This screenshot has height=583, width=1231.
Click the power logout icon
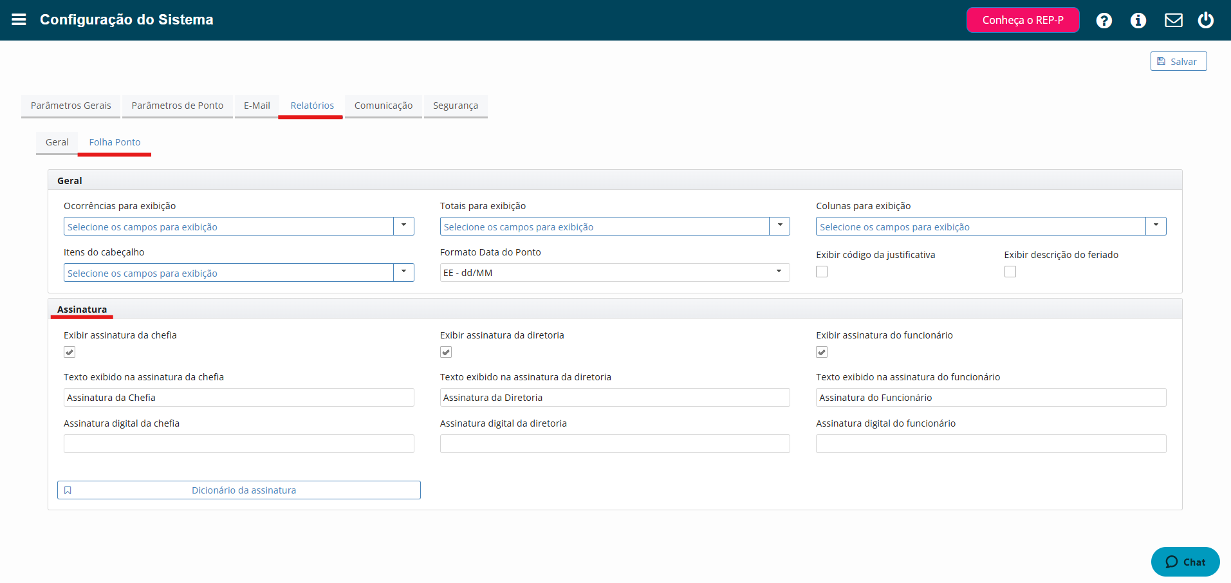(1206, 21)
